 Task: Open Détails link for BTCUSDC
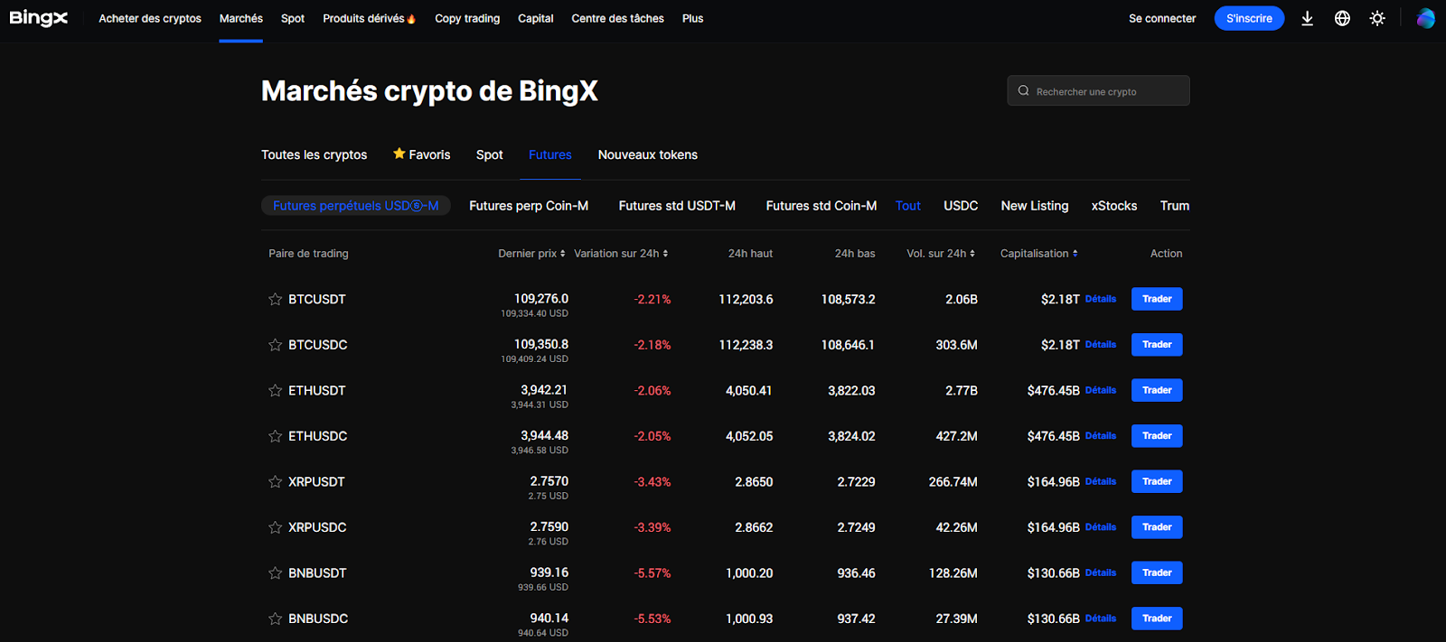click(x=1101, y=345)
